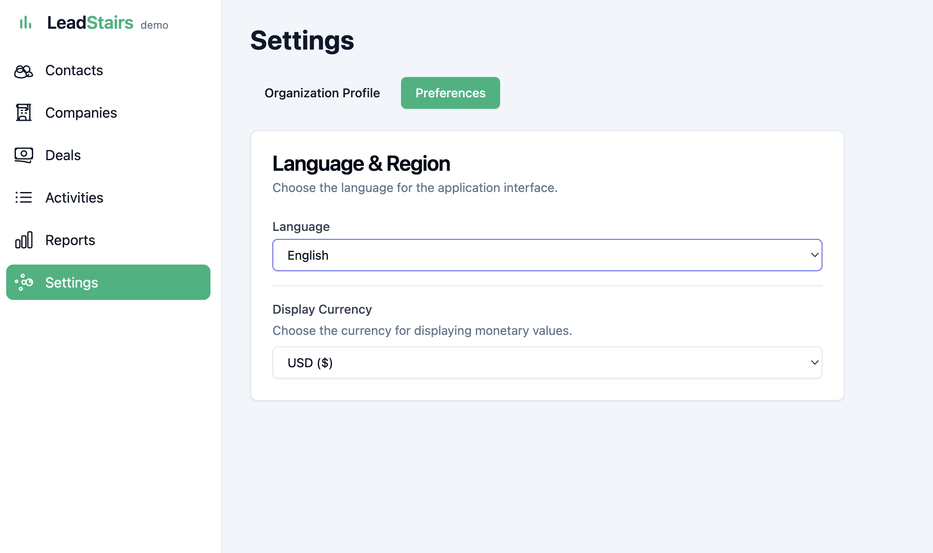Click the Reports bar-chart icon

23,240
